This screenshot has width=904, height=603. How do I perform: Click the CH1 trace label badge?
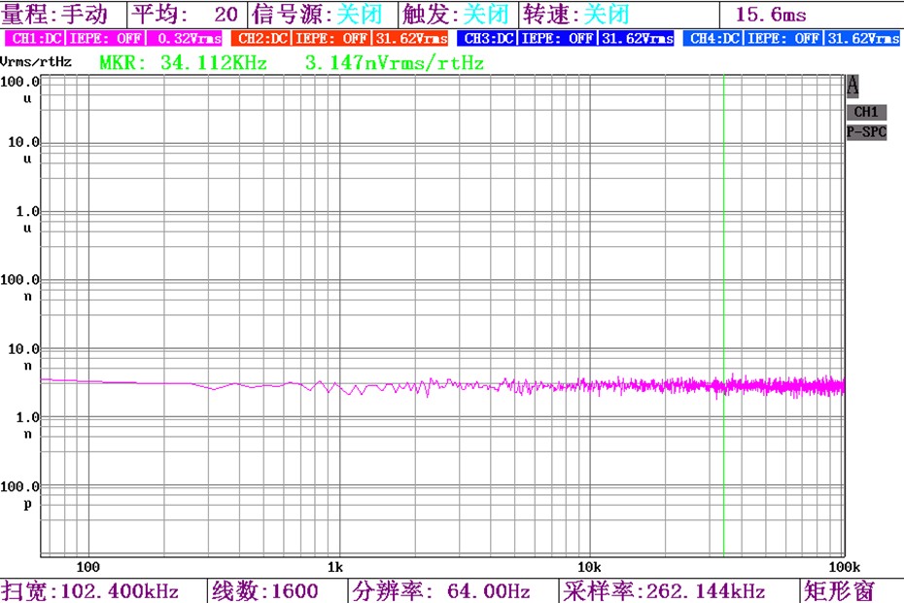click(x=866, y=112)
